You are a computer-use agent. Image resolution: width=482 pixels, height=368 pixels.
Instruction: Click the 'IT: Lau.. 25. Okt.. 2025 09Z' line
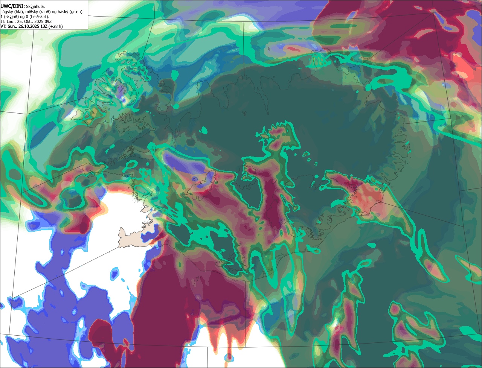(x=26, y=22)
